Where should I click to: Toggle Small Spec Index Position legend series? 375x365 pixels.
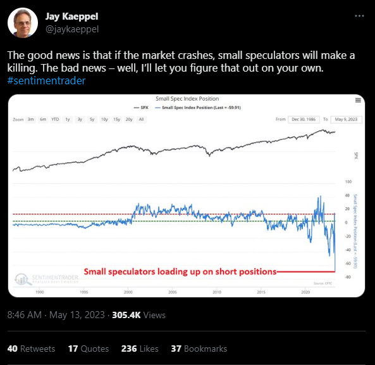pos(198,108)
